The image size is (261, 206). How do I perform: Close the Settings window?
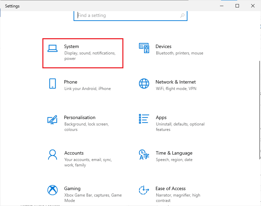click(253, 6)
